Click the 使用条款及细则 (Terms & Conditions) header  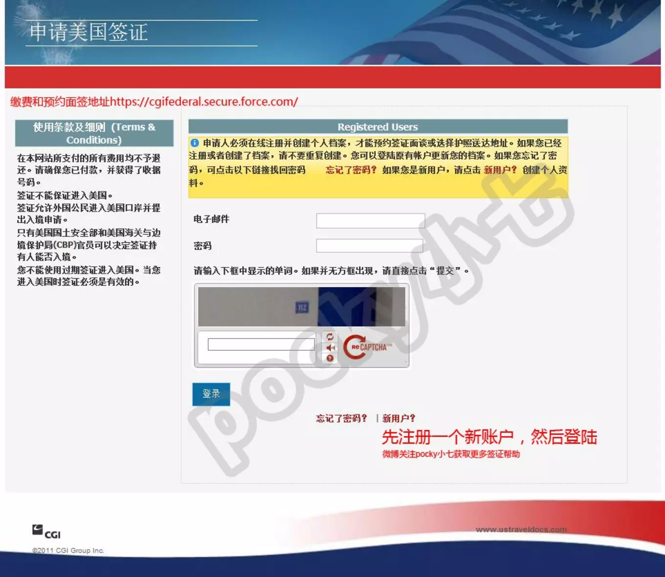click(94, 133)
